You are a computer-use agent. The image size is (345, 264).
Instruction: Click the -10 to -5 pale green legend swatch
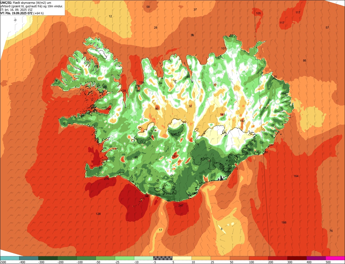tap(143, 258)
